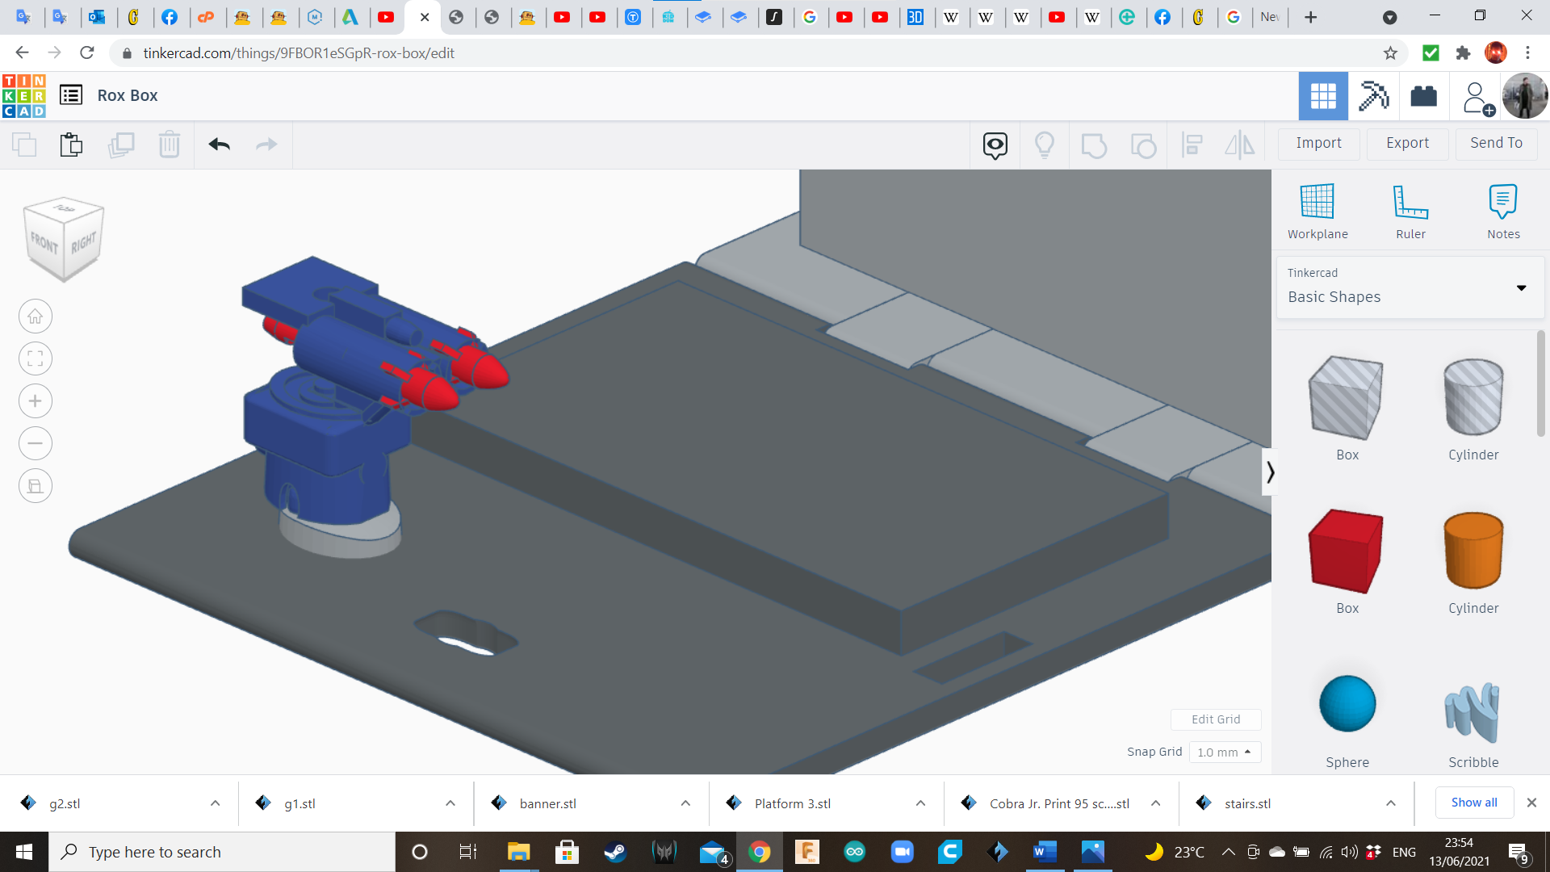Open the Blocks mode icon
Screen dimensions: 1550x872
pos(1373,96)
